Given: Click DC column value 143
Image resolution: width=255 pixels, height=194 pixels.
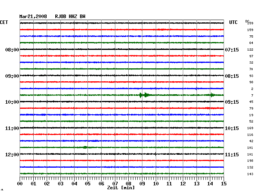Looking at the screenshot, I should click(x=250, y=174).
